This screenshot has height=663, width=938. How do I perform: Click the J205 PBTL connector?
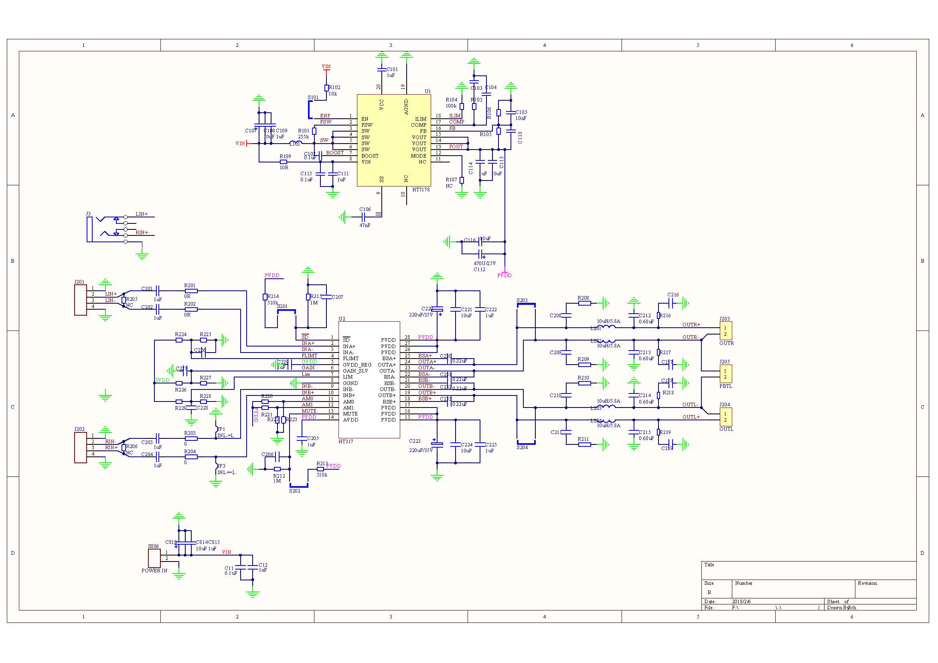point(725,373)
